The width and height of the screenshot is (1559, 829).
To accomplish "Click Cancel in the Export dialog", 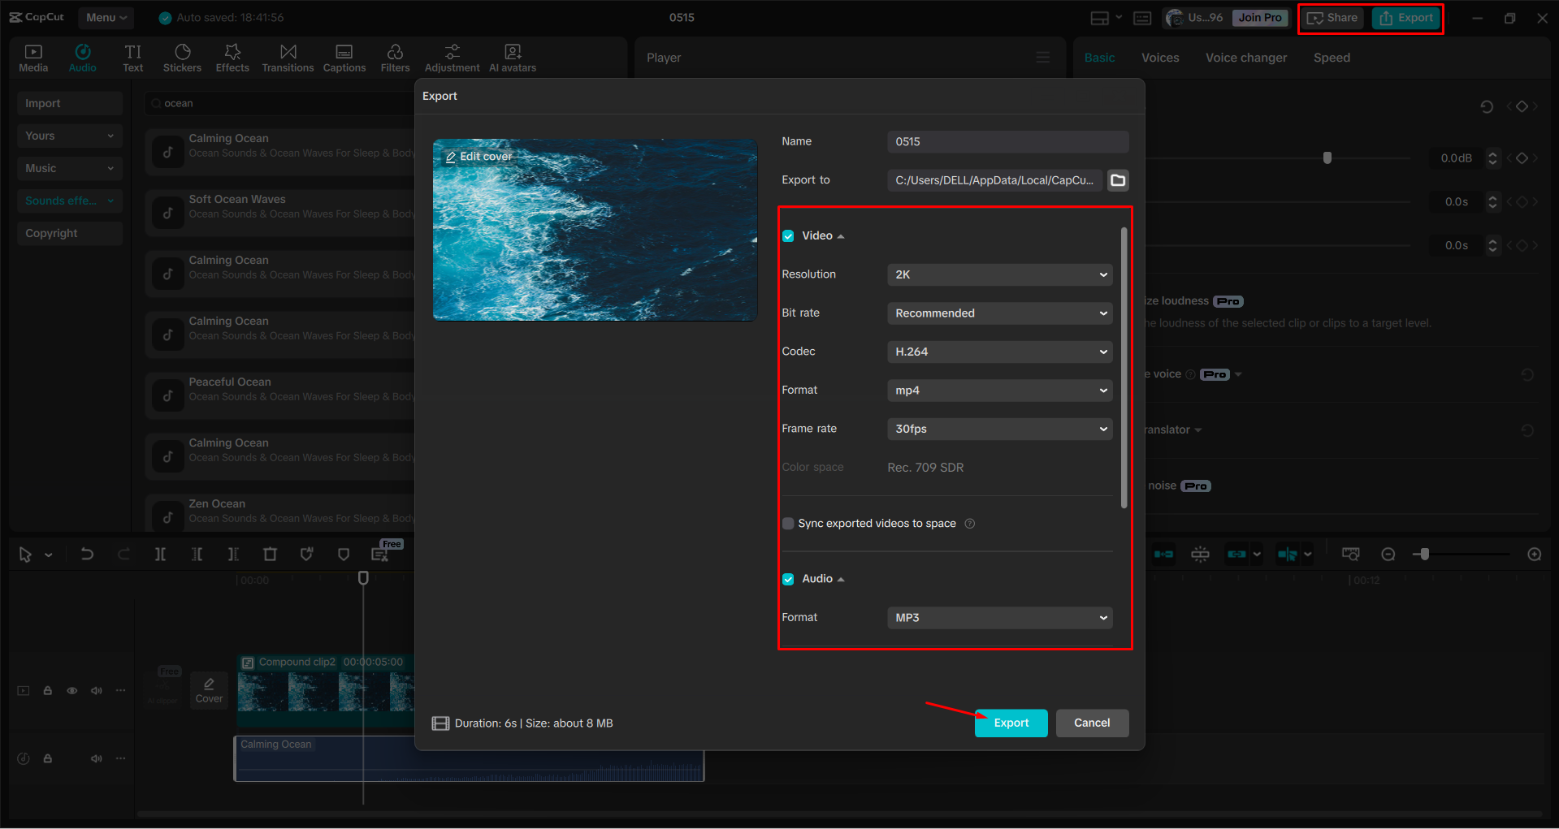I will pyautogui.click(x=1092, y=723).
